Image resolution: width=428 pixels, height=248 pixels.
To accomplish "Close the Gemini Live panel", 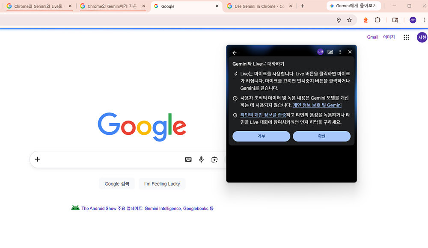I will pyautogui.click(x=350, y=52).
